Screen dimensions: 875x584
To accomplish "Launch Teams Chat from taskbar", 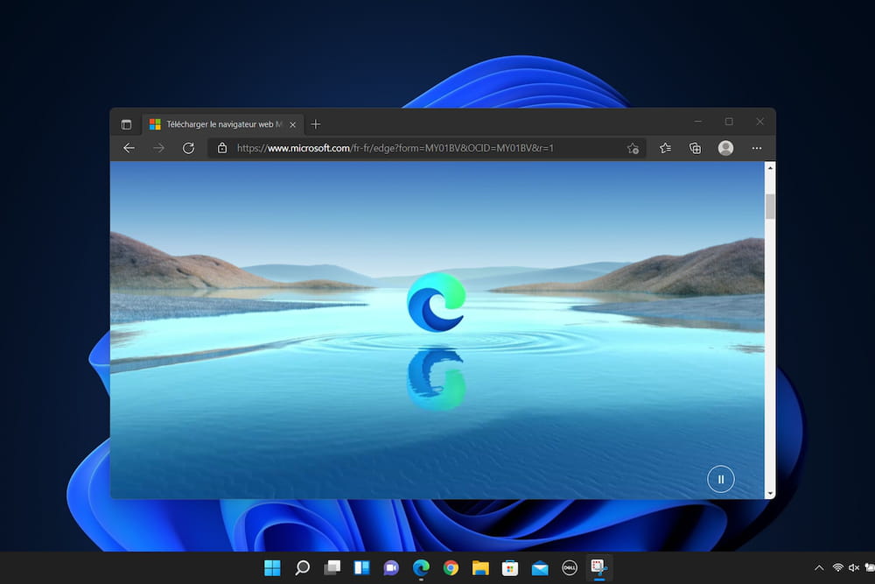I will 391,568.
